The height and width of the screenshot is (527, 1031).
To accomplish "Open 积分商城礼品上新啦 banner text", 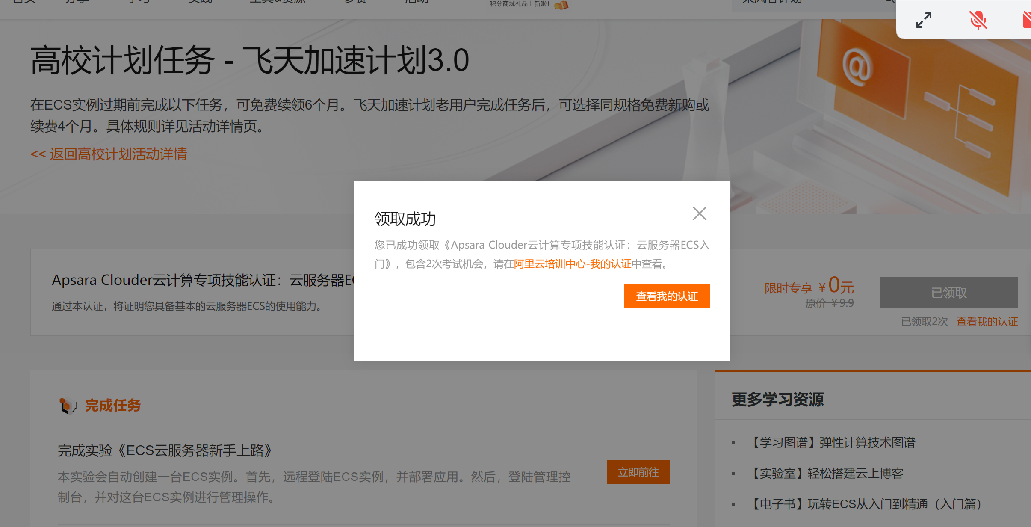I will coord(519,4).
